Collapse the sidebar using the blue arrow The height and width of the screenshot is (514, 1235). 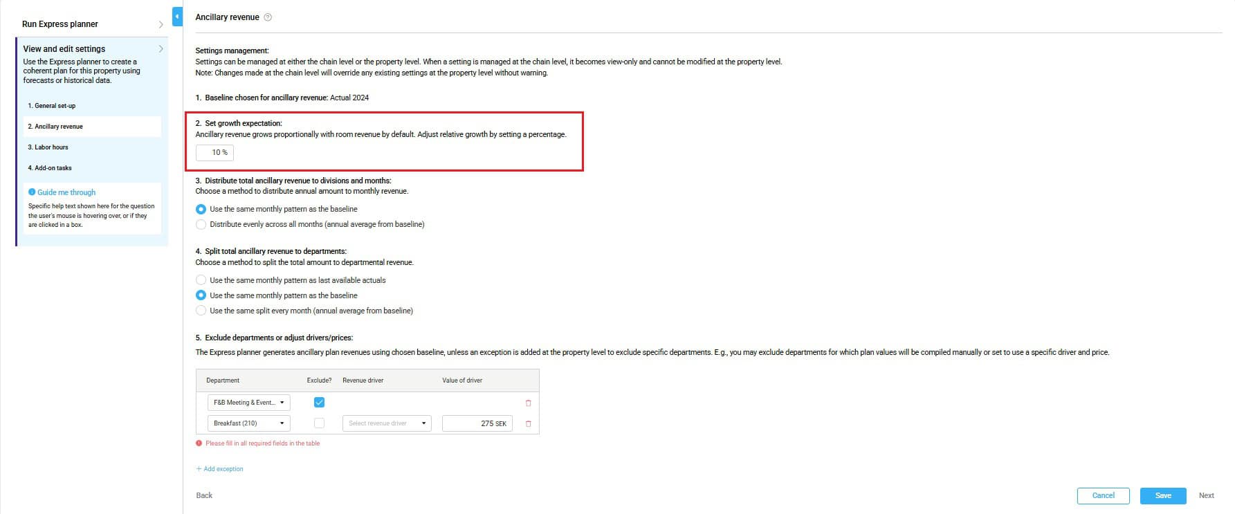(x=177, y=16)
